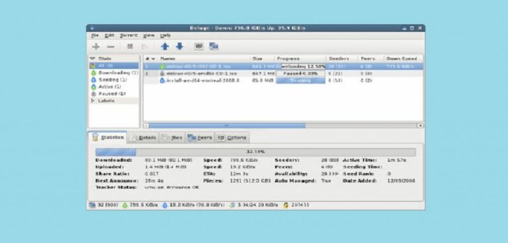This screenshot has height=243, width=508.
Task: Open Connection Manager toolbar icon
Action: point(214,47)
